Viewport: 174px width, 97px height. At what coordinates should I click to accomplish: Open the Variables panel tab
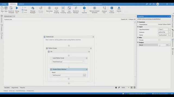pos(7,88)
